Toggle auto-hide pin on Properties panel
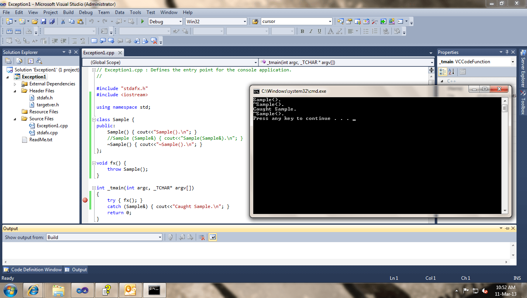Image resolution: width=527 pixels, height=298 pixels. coord(507,52)
